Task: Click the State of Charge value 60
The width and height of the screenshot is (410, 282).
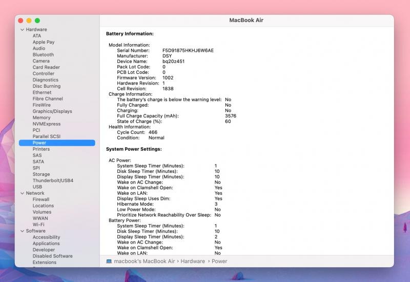Action: pyautogui.click(x=228, y=122)
